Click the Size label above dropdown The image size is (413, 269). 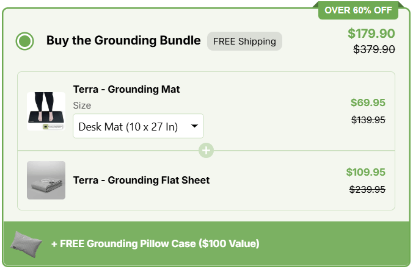pos(82,106)
